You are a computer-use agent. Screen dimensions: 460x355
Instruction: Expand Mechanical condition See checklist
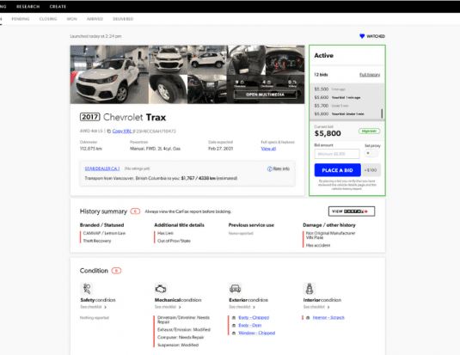[168, 307]
